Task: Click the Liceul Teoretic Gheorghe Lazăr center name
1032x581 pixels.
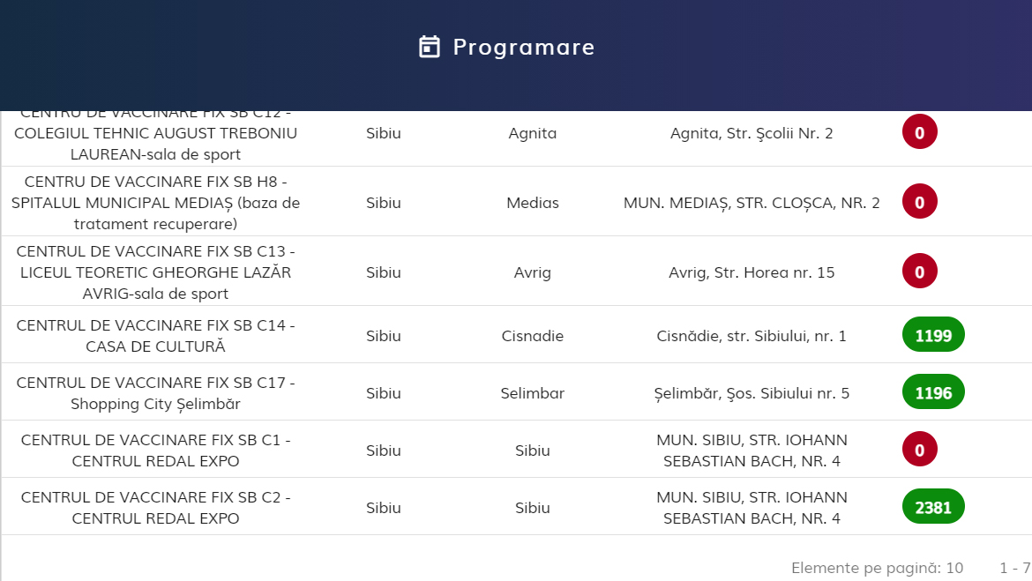Action: (x=155, y=272)
